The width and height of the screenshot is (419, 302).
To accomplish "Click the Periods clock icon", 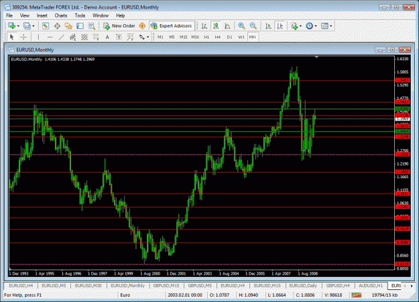I will (310, 26).
